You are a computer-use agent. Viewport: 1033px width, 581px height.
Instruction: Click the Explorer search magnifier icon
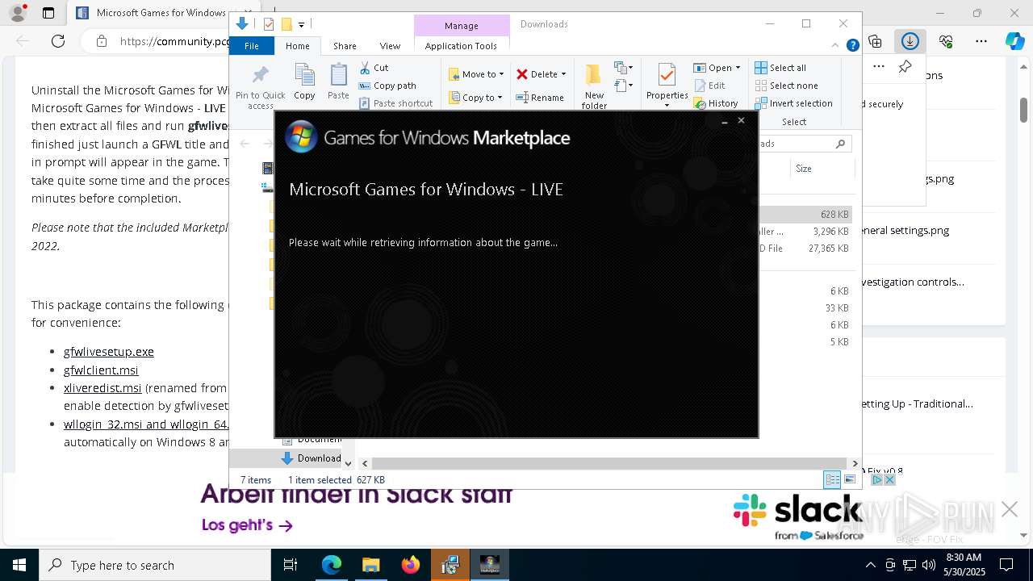[840, 144]
